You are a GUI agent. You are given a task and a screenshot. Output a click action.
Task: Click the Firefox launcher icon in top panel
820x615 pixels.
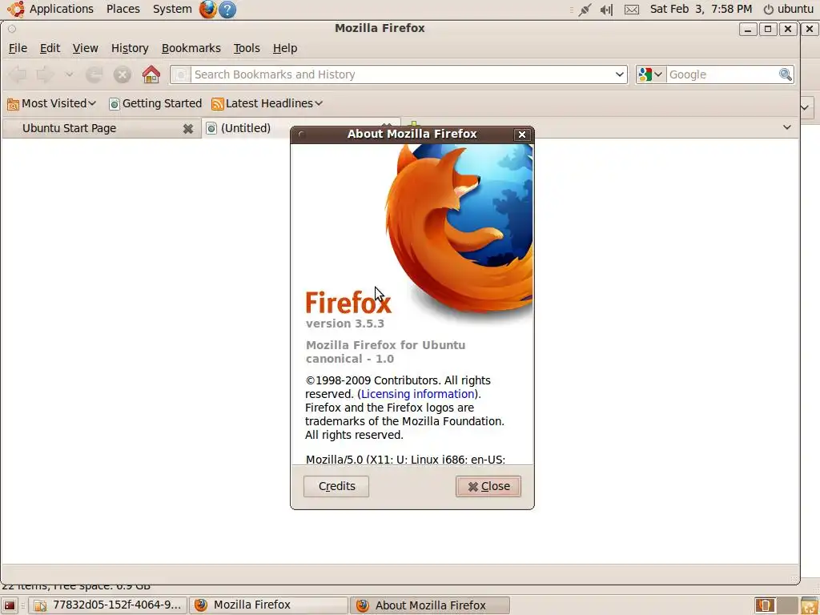pyautogui.click(x=207, y=9)
